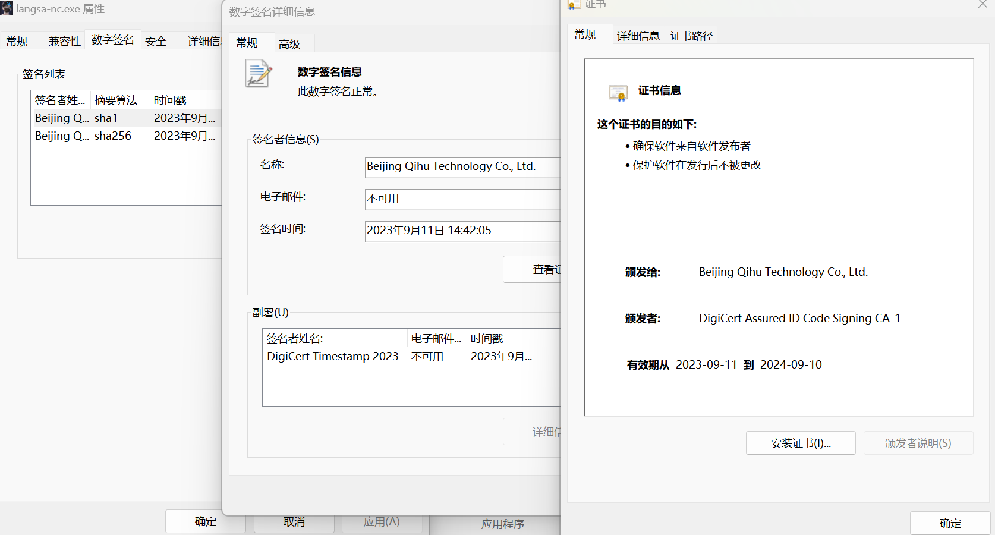Click the 颁发者说明(S) button

(x=918, y=443)
